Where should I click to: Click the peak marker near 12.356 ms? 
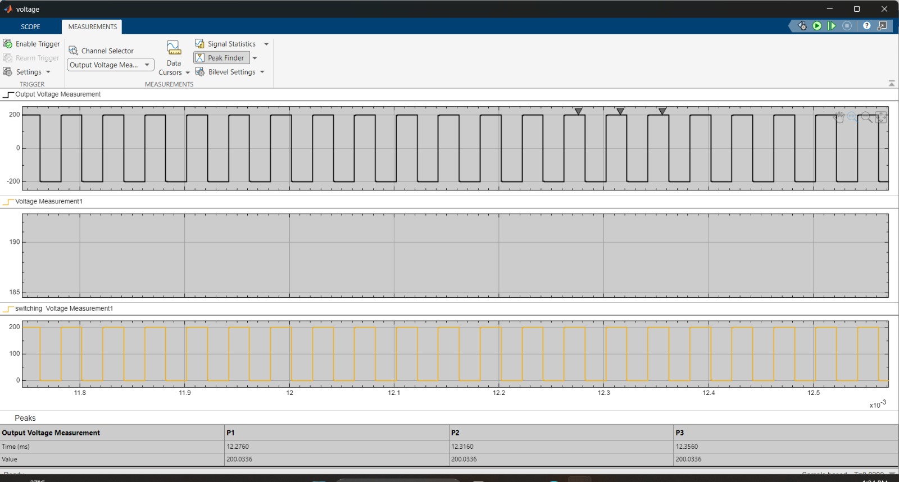click(x=662, y=111)
